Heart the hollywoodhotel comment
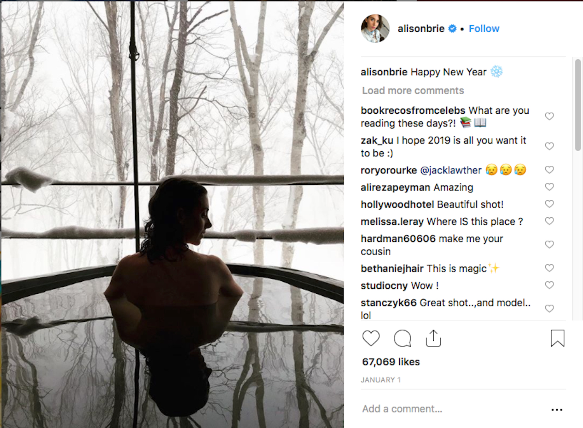The image size is (583, 428). click(x=549, y=204)
